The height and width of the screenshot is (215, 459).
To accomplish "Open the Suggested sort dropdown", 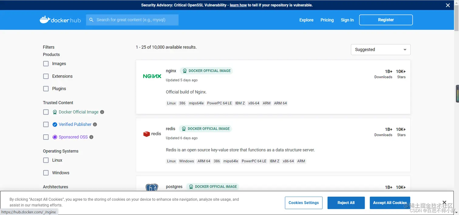I will click(381, 50).
